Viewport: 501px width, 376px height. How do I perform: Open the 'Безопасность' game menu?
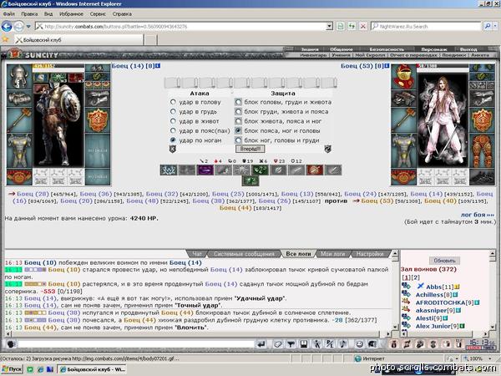pyautogui.click(x=387, y=49)
